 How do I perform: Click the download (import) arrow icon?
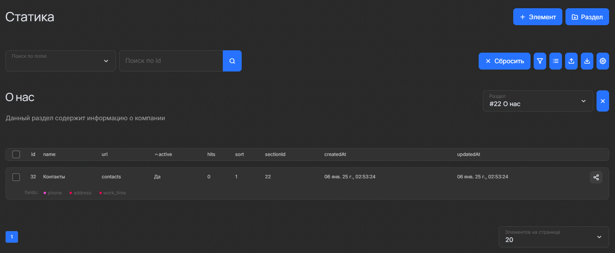[587, 61]
